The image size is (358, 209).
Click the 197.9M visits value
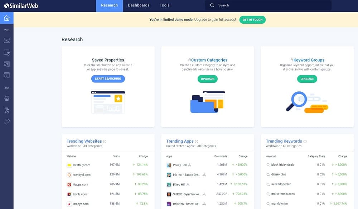pyautogui.click(x=115, y=165)
